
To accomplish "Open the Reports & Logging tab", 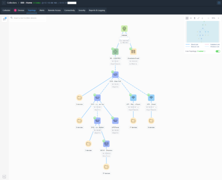I will click(97, 10).
